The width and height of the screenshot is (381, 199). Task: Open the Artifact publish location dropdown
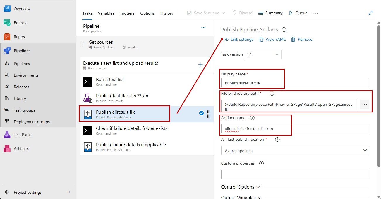(x=295, y=150)
